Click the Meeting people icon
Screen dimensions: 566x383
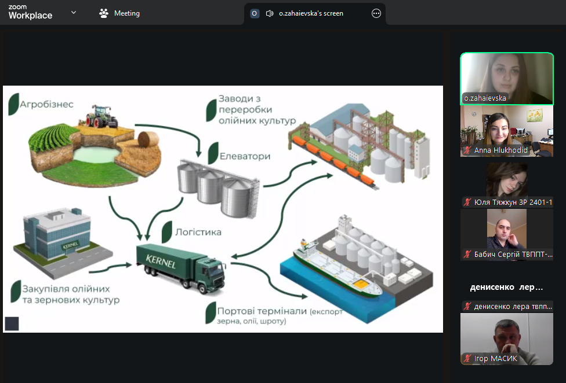104,13
